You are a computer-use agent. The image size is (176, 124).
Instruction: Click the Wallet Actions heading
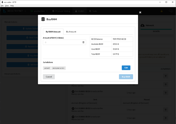[x=11, y=22]
